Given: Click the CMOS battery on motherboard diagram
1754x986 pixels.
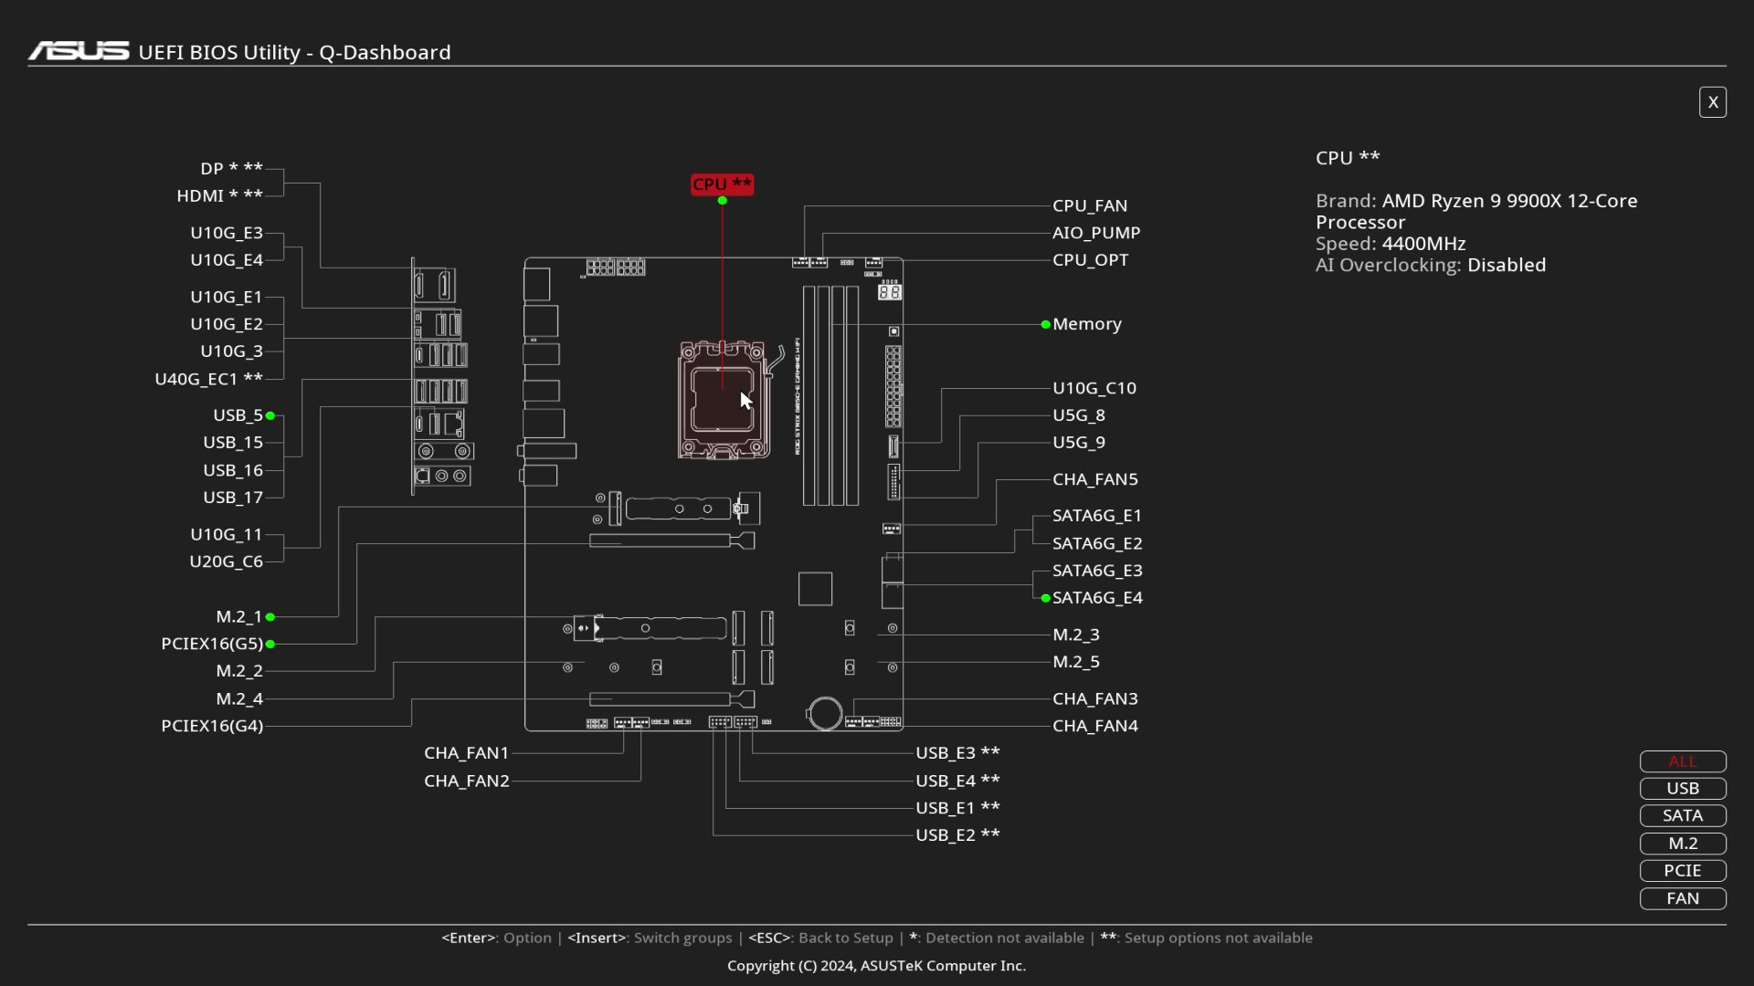Looking at the screenshot, I should coord(825,713).
